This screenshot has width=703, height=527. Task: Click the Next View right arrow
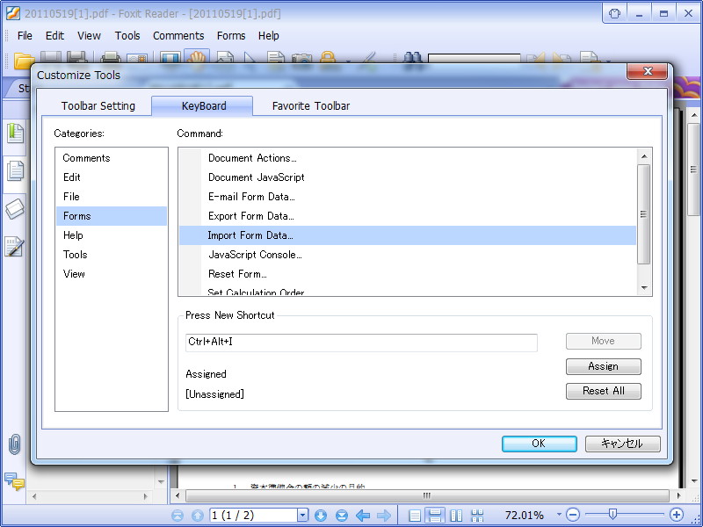[383, 516]
